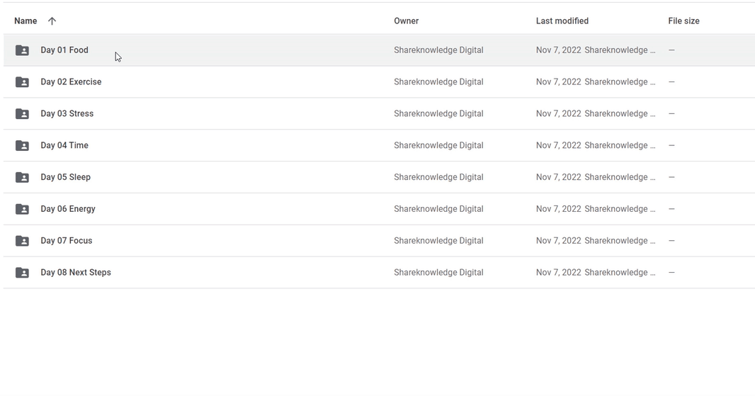Click the Nov 7, 2022 date for Day 07 Focus
The height and width of the screenshot is (396, 755).
(559, 241)
